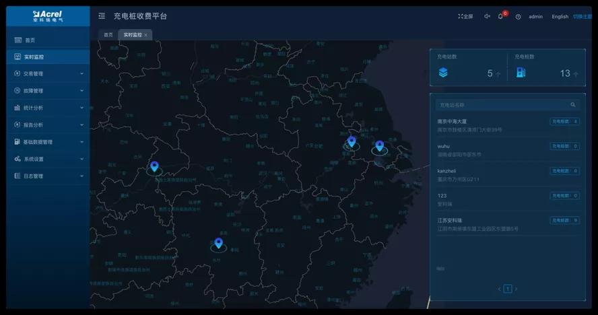This screenshot has height=315, width=598.
Task: Expand the 交易管理 menu chevron
Action: 81,73
